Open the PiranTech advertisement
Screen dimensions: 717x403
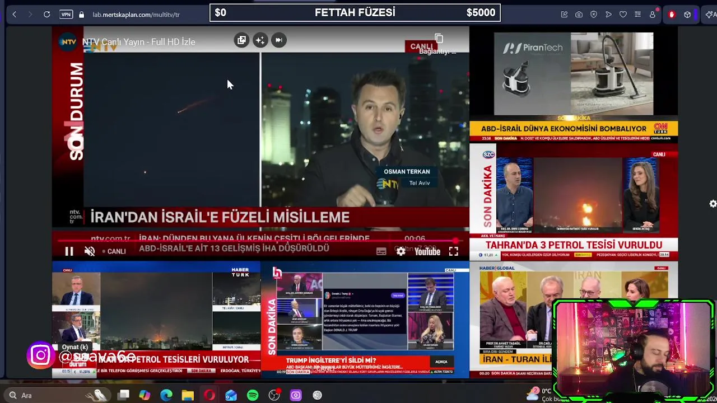pyautogui.click(x=574, y=73)
